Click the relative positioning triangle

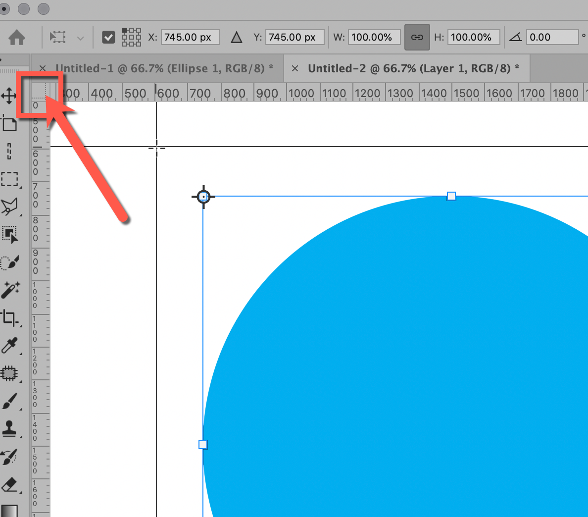coord(236,37)
